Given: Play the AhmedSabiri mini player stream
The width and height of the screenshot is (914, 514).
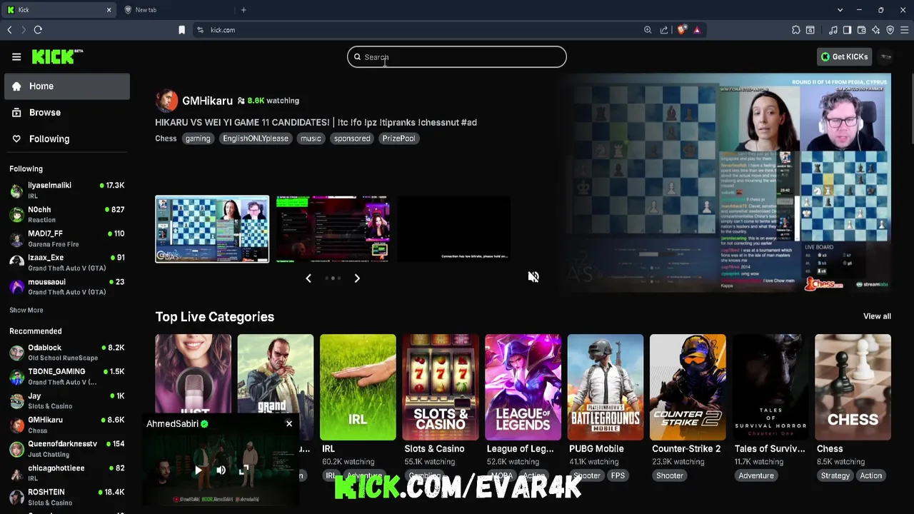Looking at the screenshot, I should (198, 470).
